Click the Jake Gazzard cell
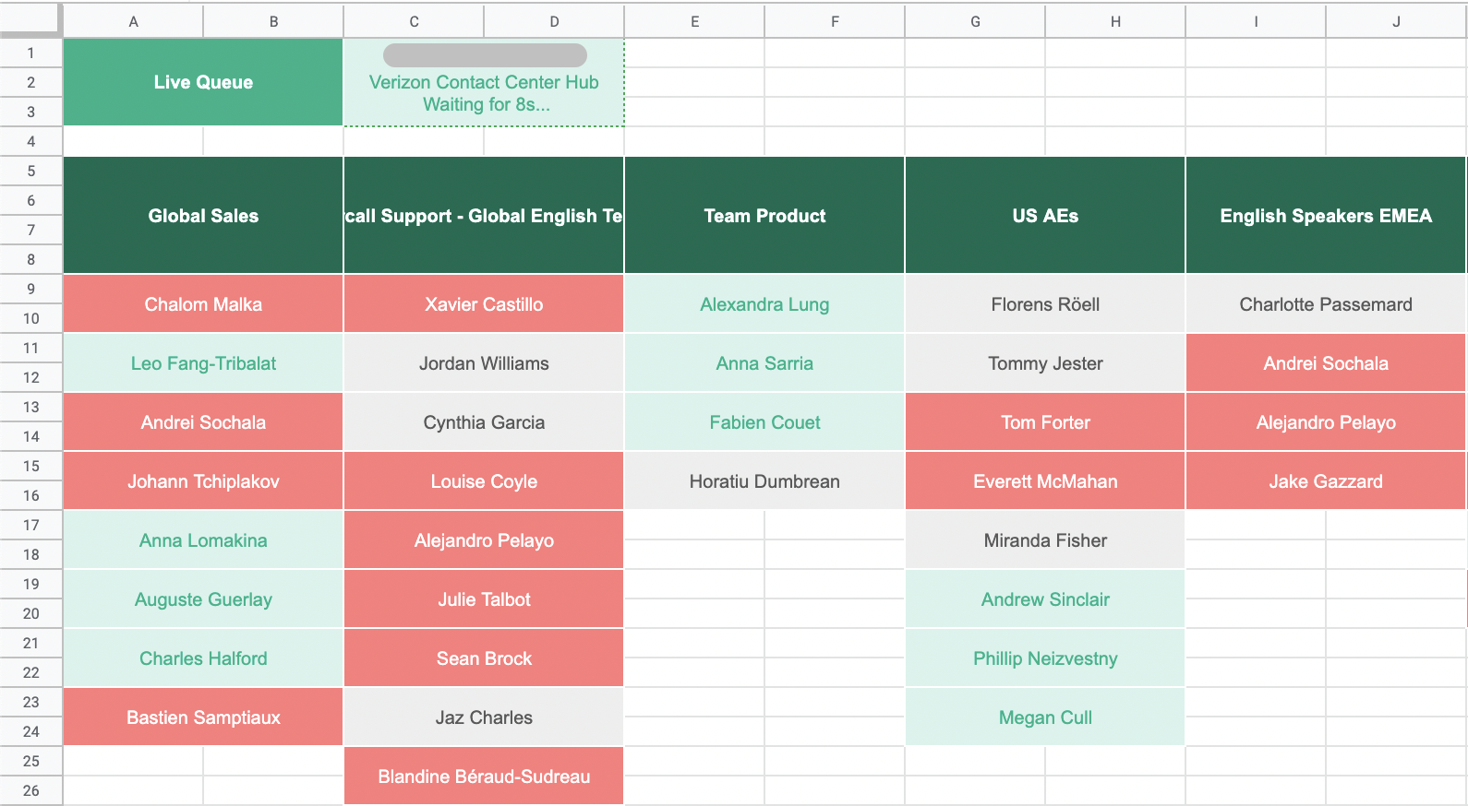The image size is (1468, 806). pyautogui.click(x=1326, y=481)
